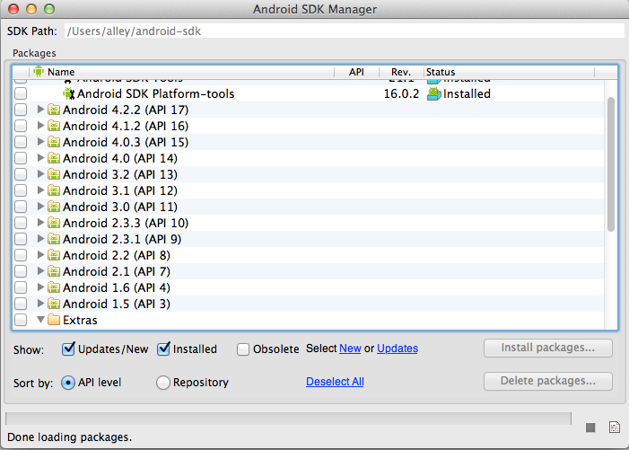Click the Android 2.3.1 (API 9) folder icon
The height and width of the screenshot is (450, 629).
[54, 239]
